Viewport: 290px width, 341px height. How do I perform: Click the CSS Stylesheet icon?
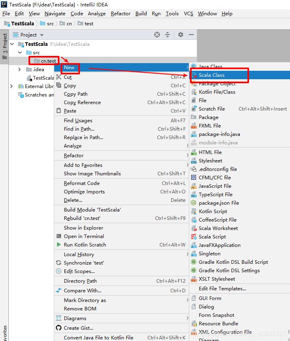coord(194,161)
